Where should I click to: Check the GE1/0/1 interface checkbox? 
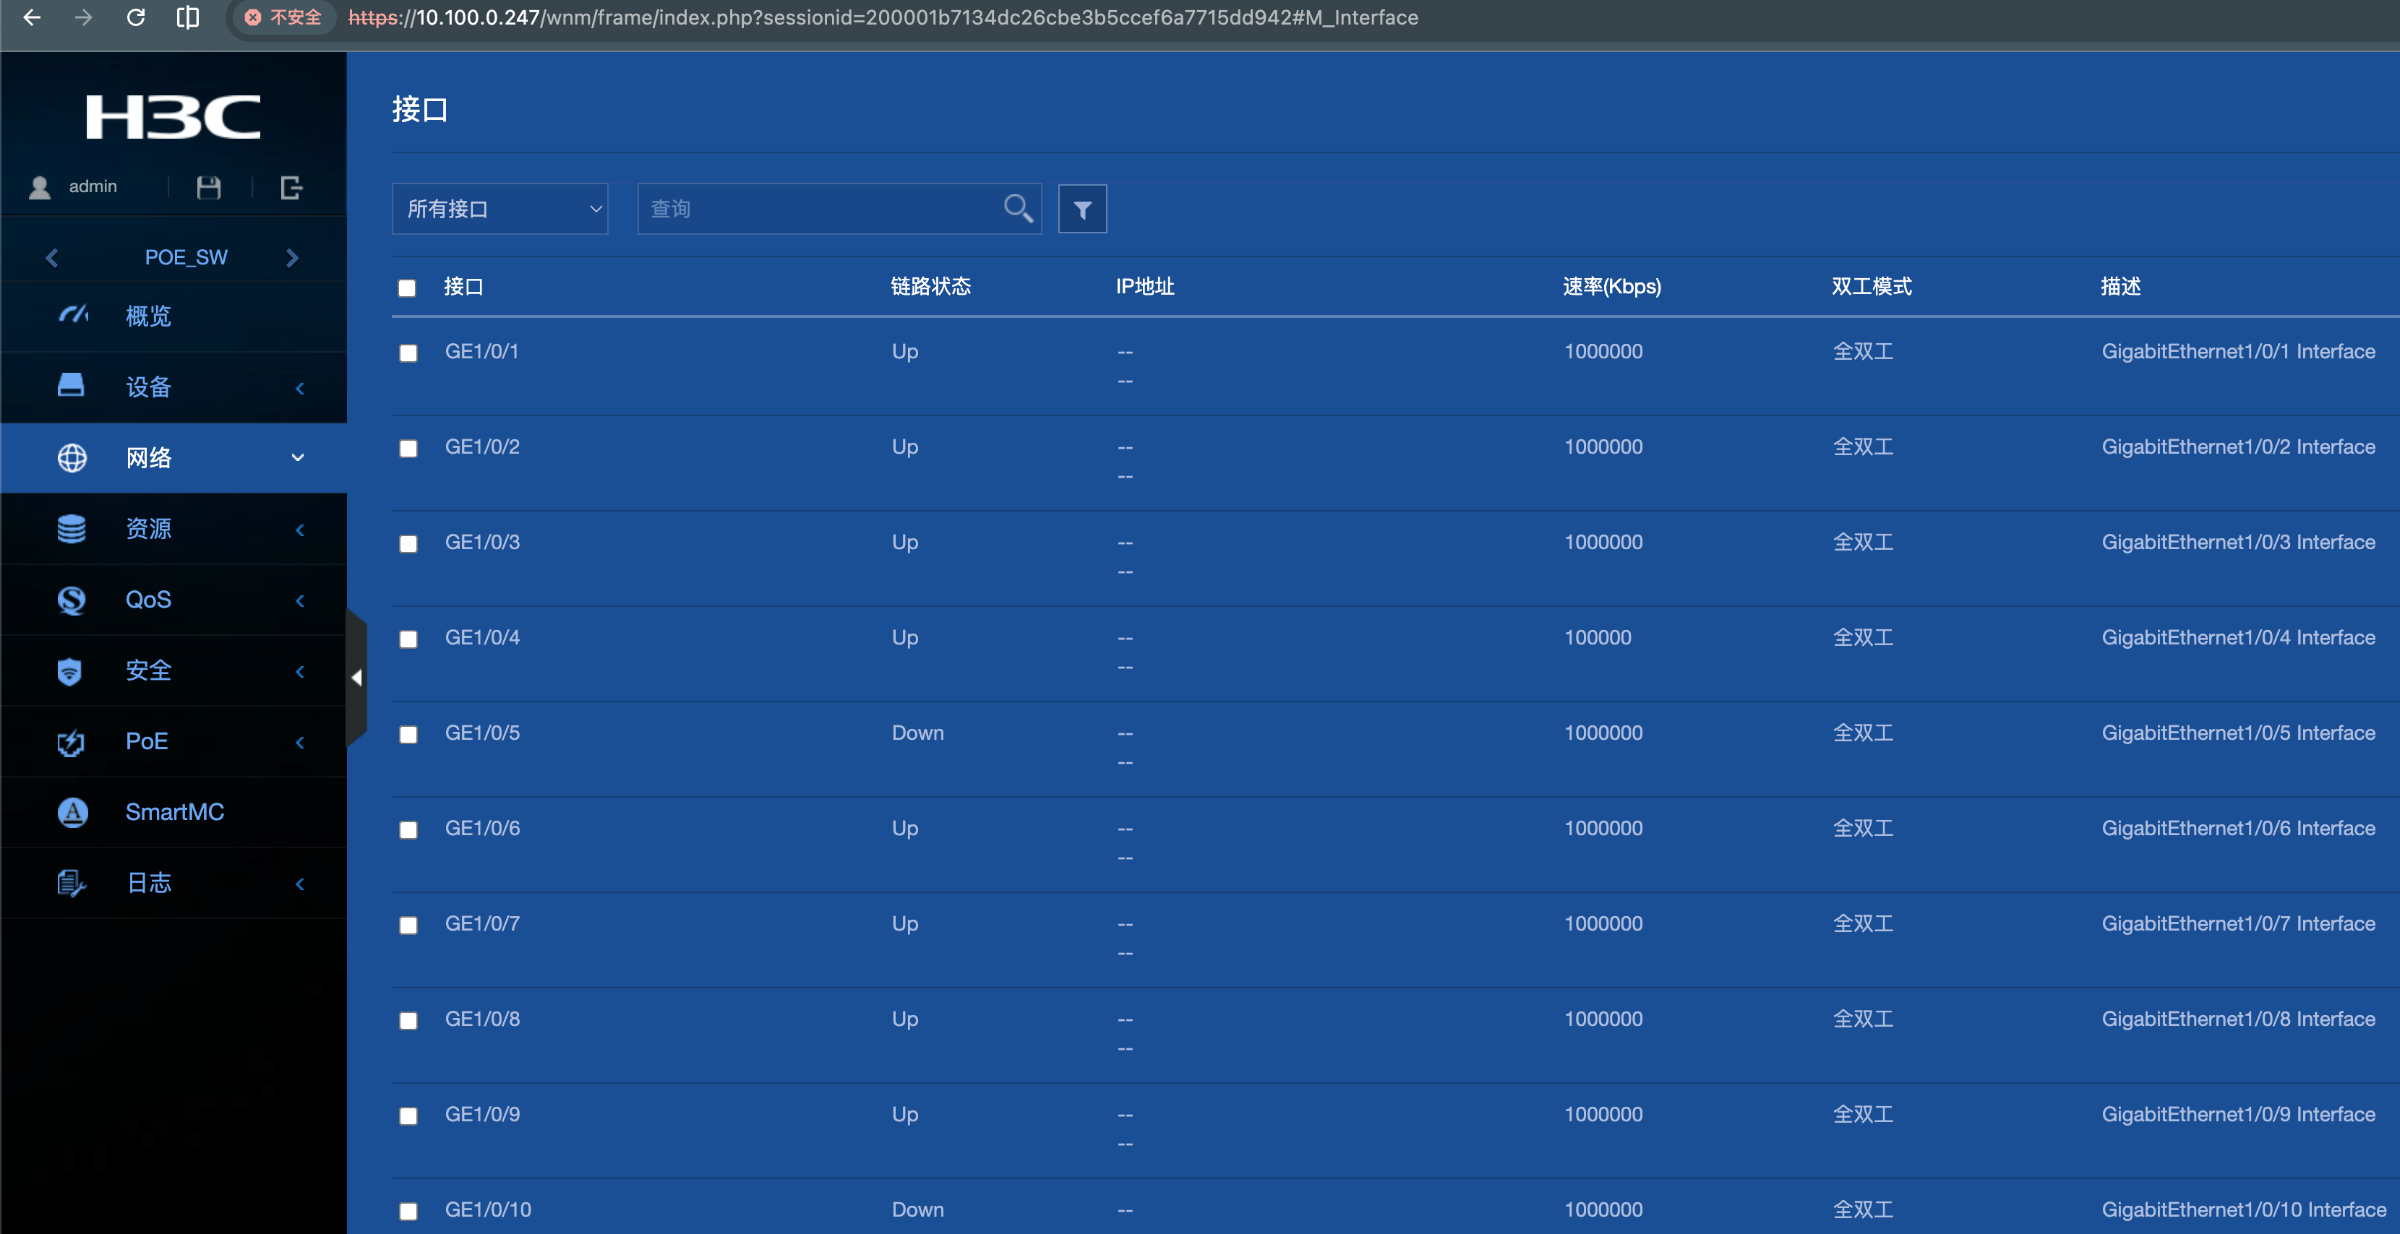(408, 353)
